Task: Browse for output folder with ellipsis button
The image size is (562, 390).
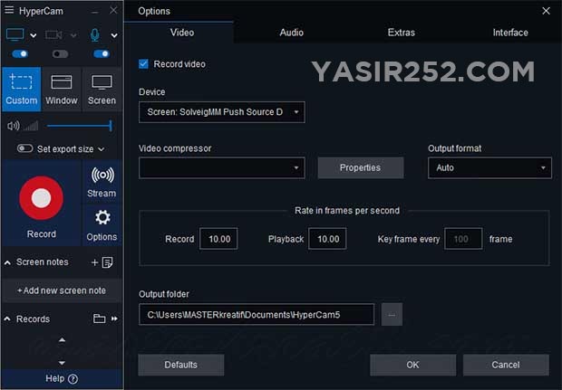Action: pyautogui.click(x=392, y=315)
